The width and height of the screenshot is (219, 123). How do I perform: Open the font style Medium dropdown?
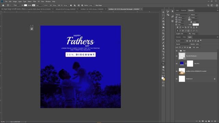pyautogui.click(x=194, y=15)
